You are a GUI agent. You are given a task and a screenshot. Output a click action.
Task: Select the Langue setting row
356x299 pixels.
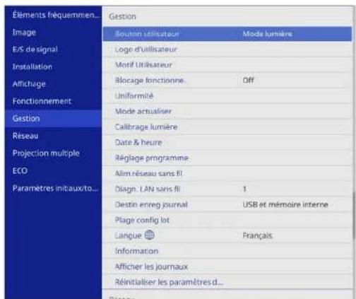coord(227,235)
